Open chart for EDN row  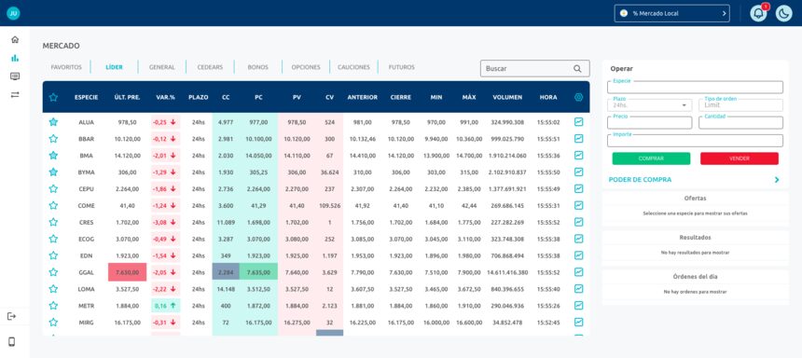(x=578, y=255)
